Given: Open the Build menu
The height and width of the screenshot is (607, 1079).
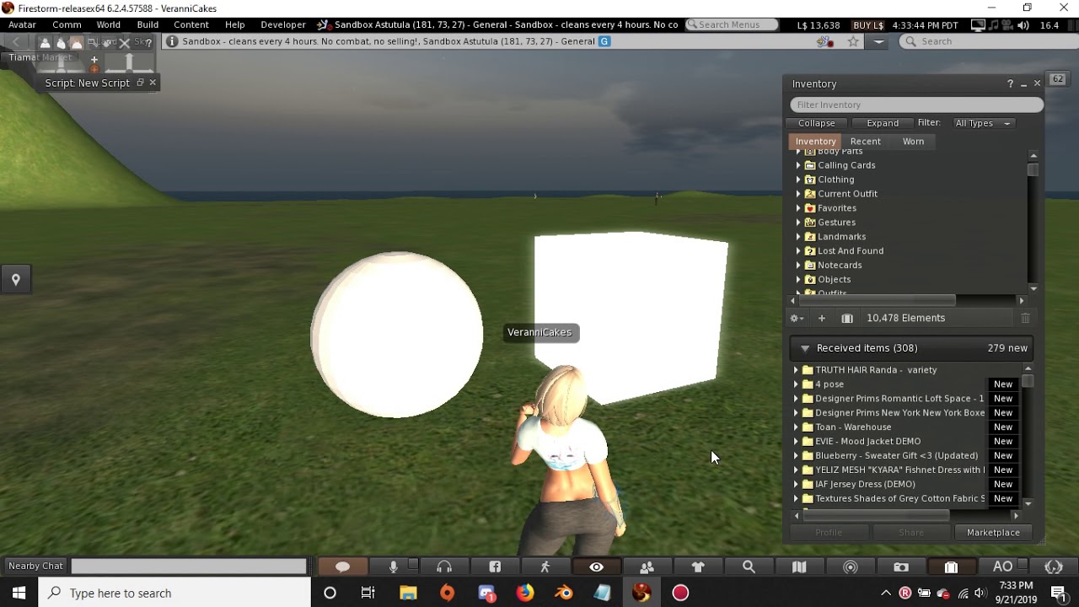Looking at the screenshot, I should (148, 24).
